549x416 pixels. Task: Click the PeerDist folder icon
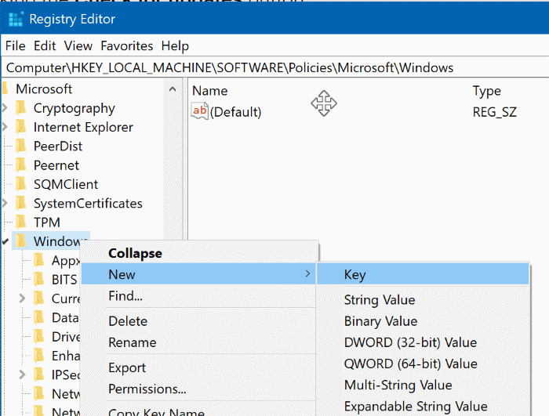click(x=22, y=146)
